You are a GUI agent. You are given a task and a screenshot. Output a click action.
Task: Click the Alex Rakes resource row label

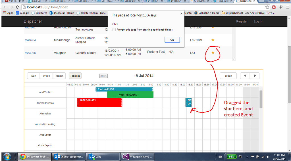click(45, 114)
